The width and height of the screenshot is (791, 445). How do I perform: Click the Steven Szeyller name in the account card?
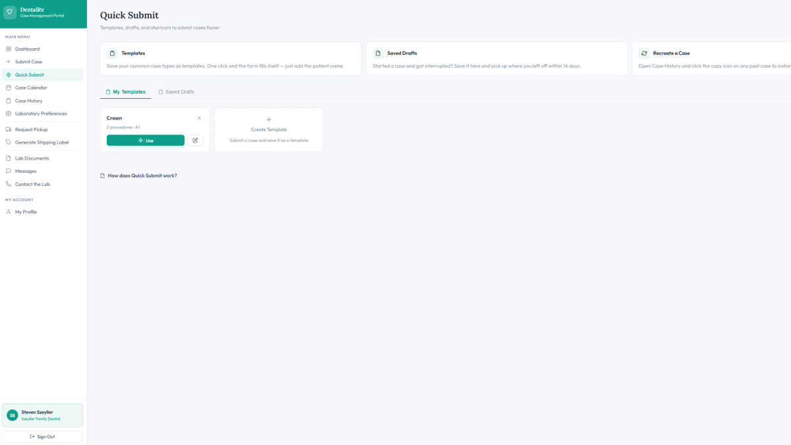click(x=37, y=412)
